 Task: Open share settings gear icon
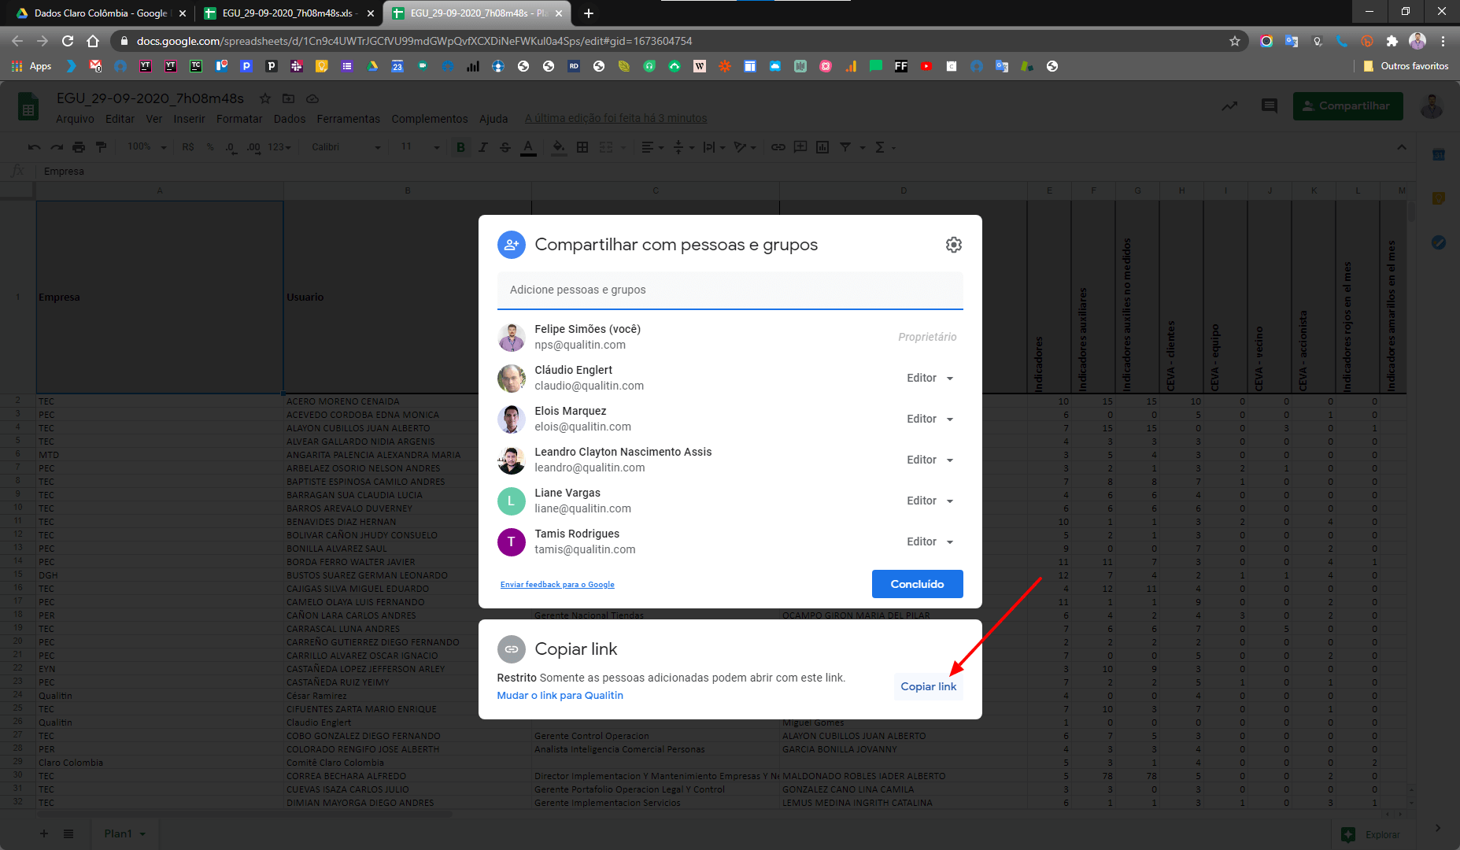[x=953, y=245]
